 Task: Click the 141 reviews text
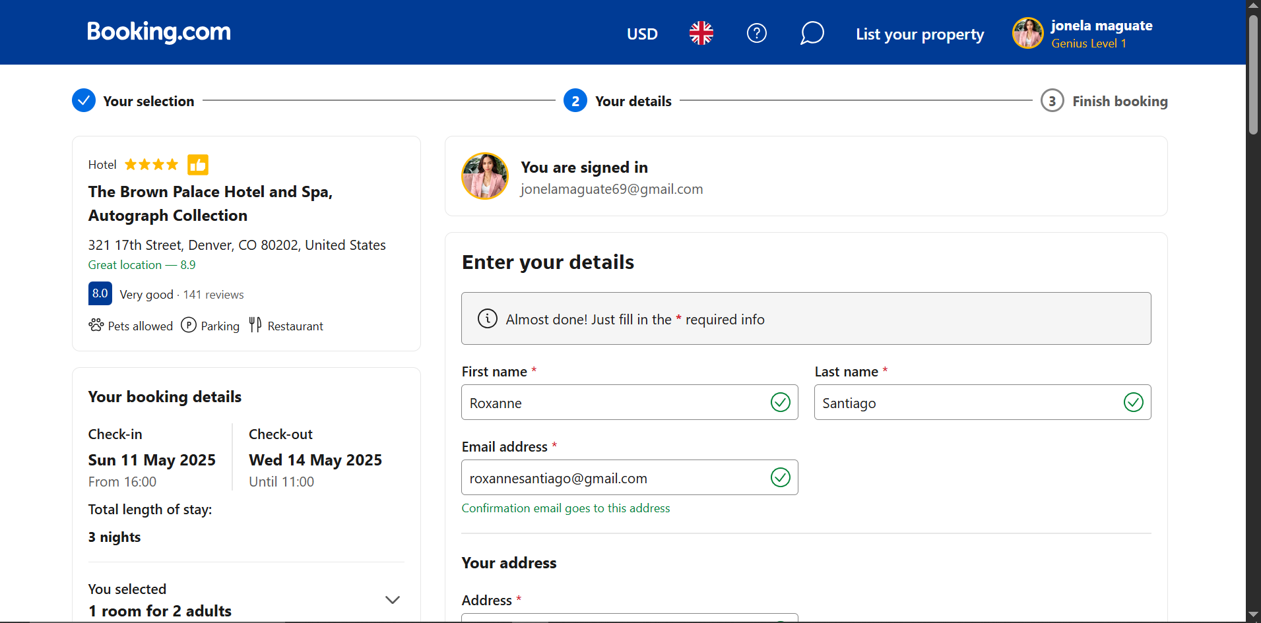(x=213, y=295)
